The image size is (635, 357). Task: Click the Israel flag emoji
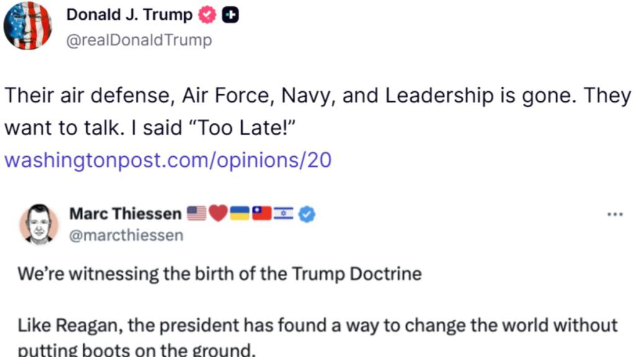[283, 214]
